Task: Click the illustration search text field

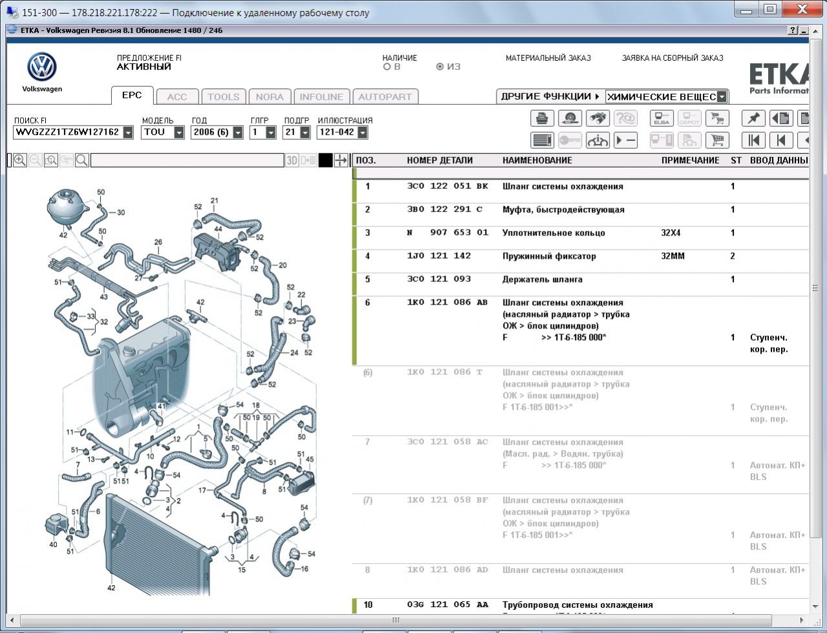Action: click(x=188, y=160)
